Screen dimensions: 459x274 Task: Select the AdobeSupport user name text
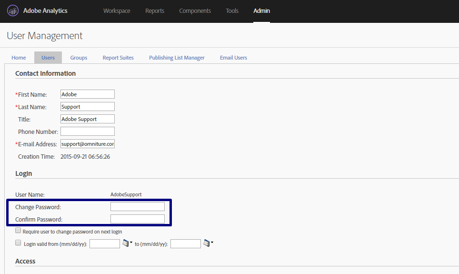[x=126, y=194]
